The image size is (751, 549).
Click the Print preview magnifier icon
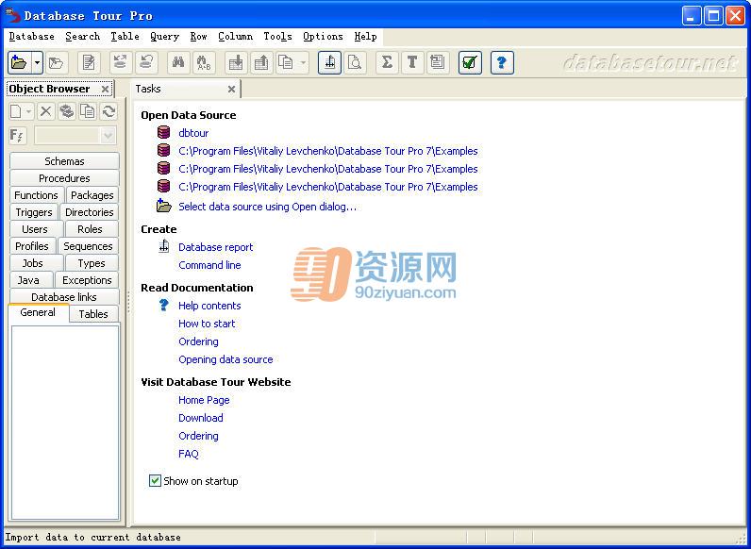click(x=355, y=62)
